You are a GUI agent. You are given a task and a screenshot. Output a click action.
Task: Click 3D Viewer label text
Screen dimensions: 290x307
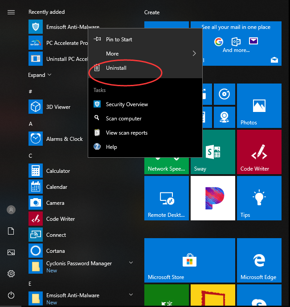(58, 107)
